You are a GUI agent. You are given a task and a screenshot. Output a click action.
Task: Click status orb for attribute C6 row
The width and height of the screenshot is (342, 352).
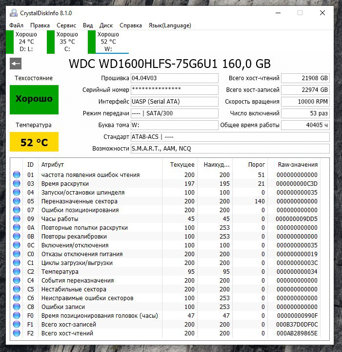[17, 298]
